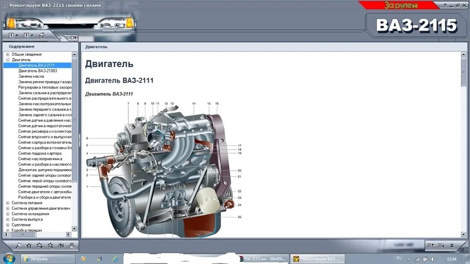470x264 pixels.
Task: Collapse the "Двигатель" tree node
Action: click(7, 60)
